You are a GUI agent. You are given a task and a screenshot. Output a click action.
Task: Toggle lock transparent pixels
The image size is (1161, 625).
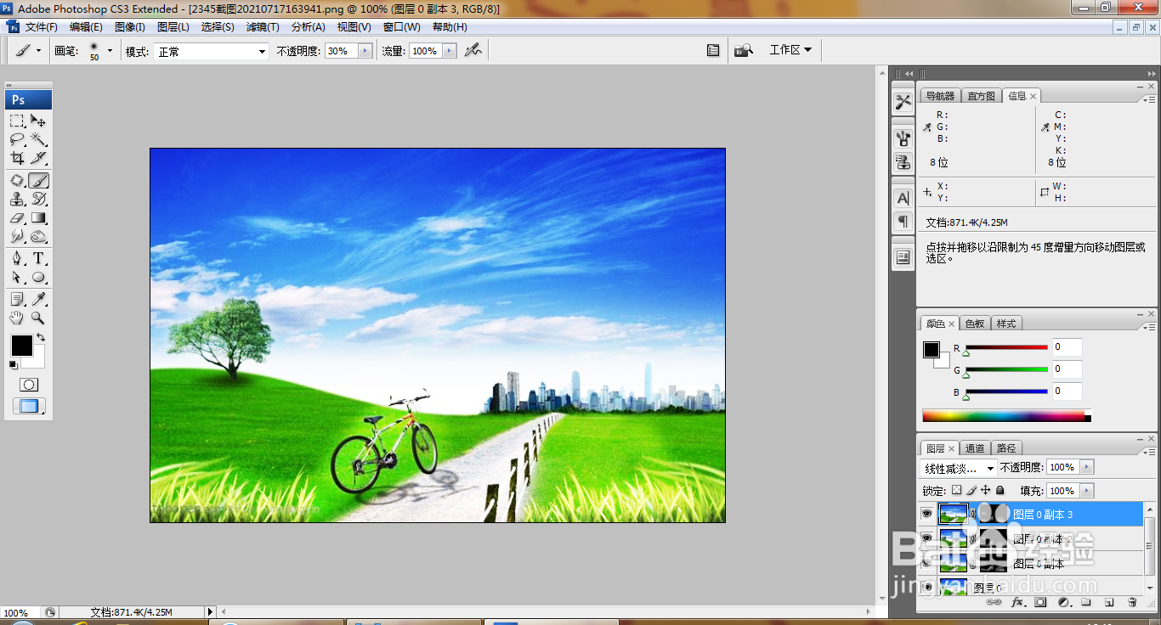point(956,490)
